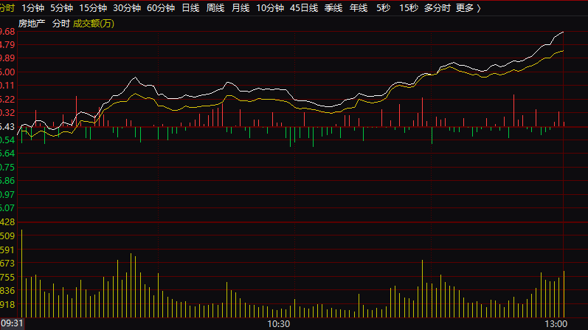This screenshot has width=588, height=330.
Task: Click the 房地产 sector name label
Action: (x=32, y=24)
